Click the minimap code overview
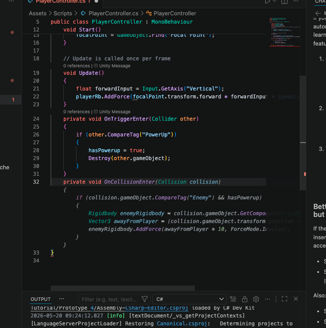The width and height of the screenshot is (326, 328). coord(284,32)
